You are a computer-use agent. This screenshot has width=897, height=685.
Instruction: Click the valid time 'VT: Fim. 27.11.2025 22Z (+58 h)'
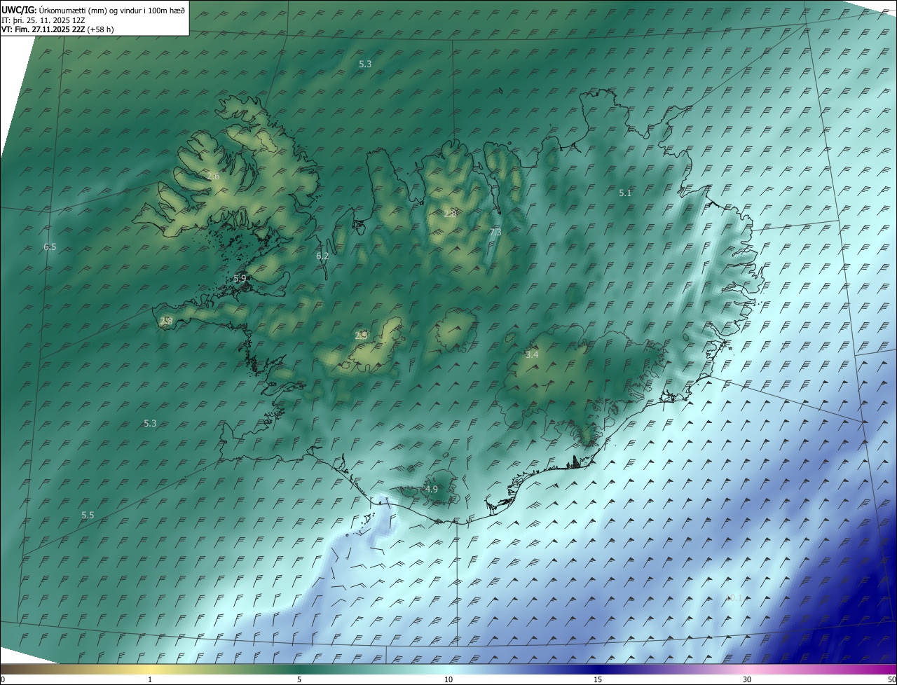click(58, 29)
